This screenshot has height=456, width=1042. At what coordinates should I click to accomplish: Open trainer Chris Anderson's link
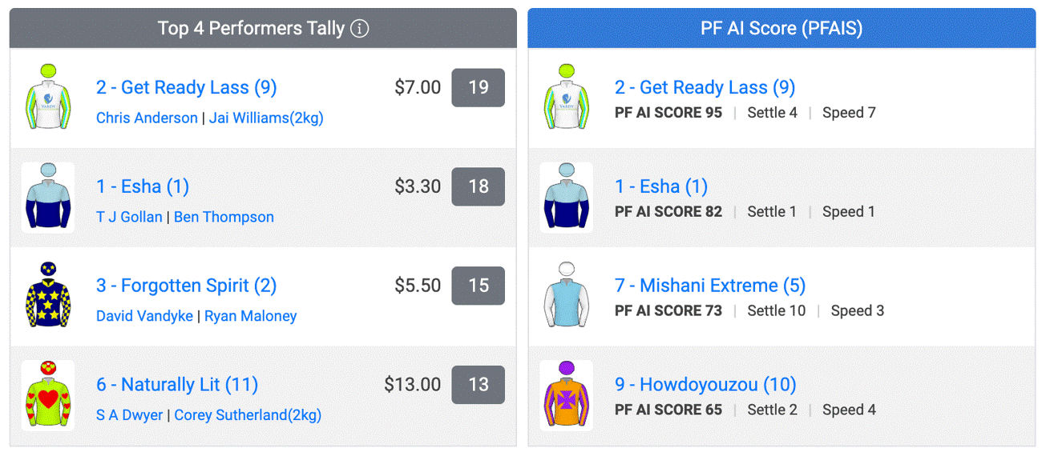(x=147, y=118)
